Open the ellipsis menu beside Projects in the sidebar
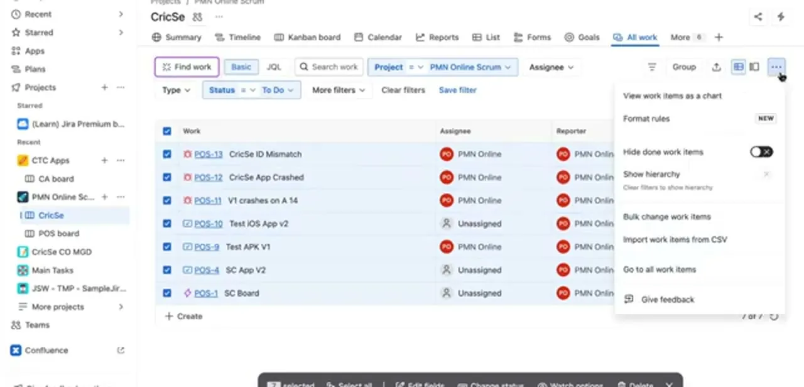The image size is (804, 387). pos(121,87)
